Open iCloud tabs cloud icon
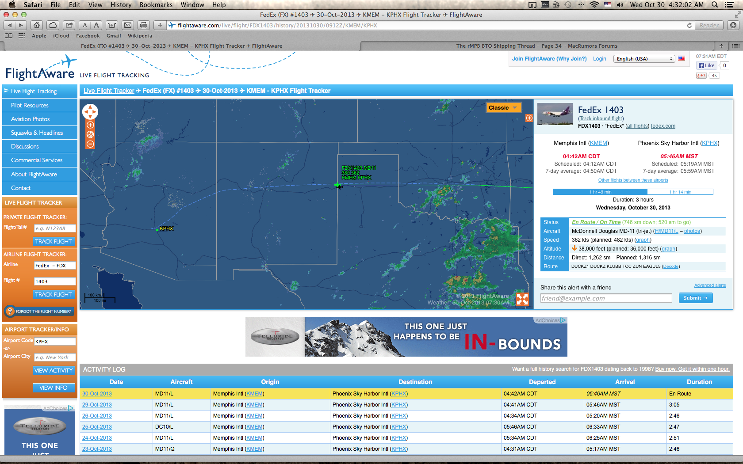Screen dimensions: 743x464 53,25
